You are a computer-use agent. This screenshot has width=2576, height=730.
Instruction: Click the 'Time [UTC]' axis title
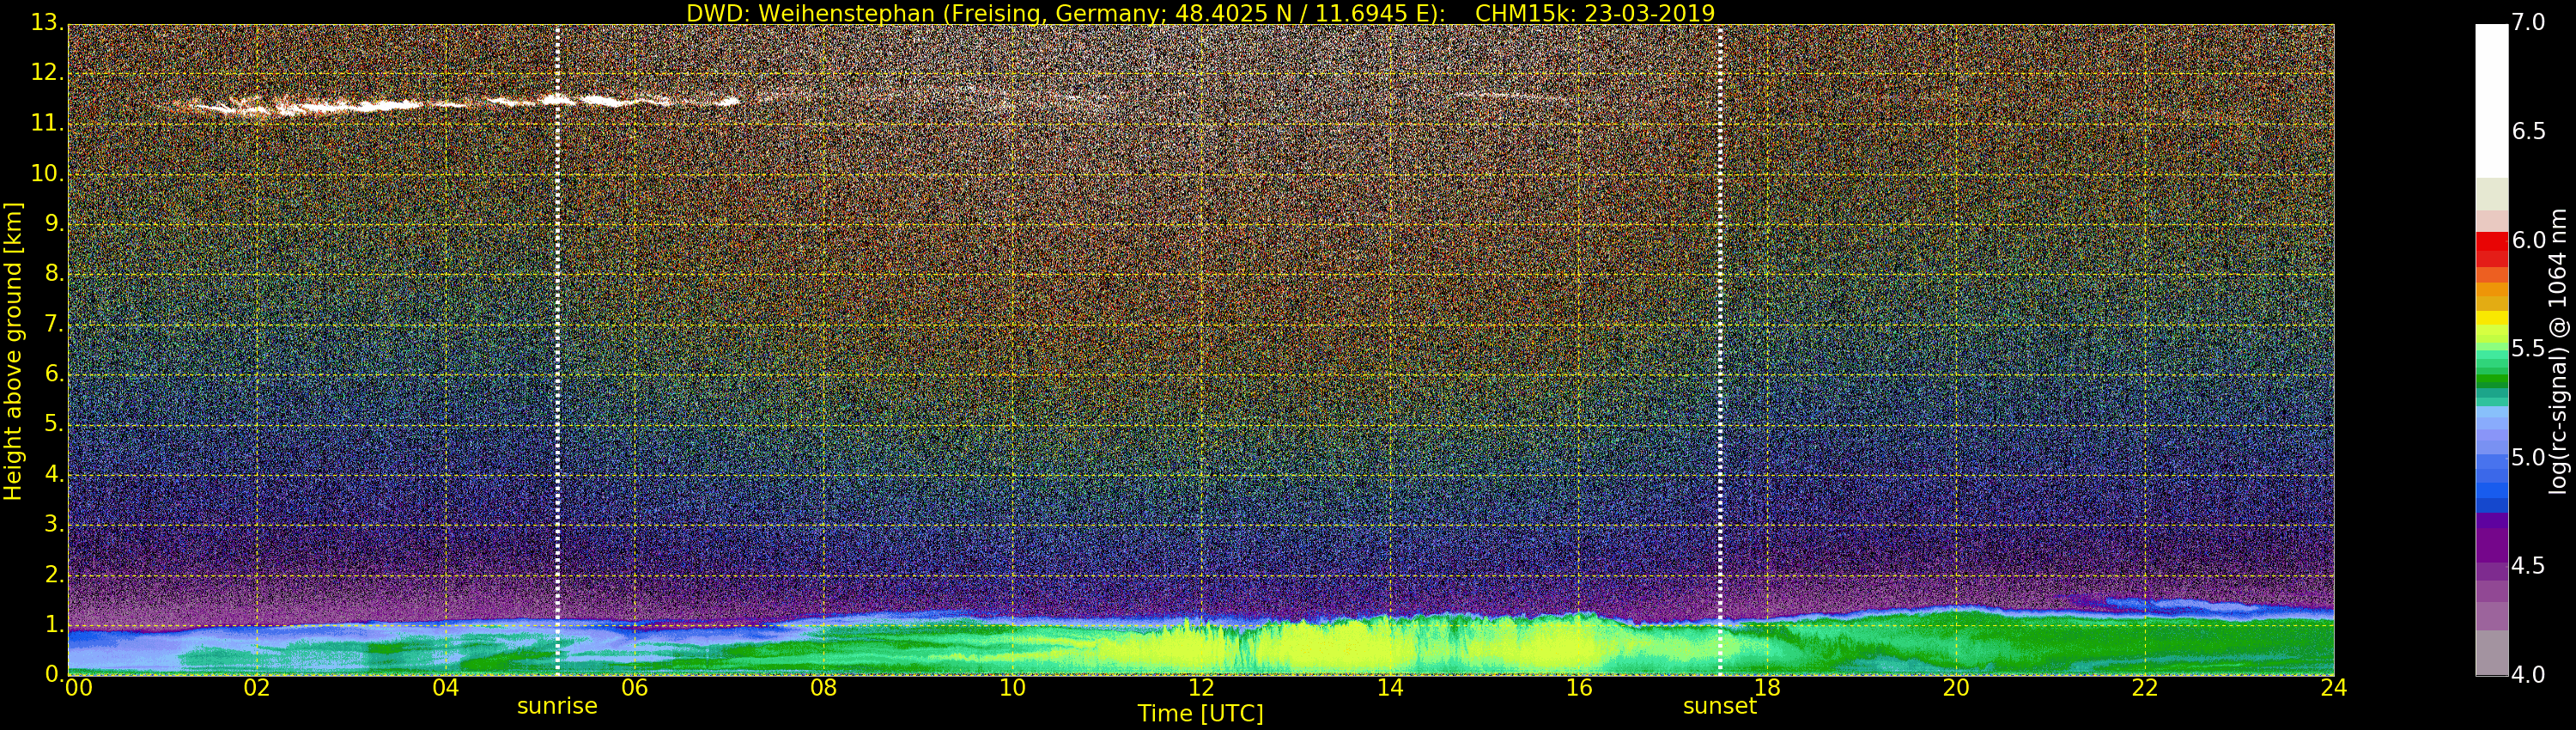pos(1200,714)
